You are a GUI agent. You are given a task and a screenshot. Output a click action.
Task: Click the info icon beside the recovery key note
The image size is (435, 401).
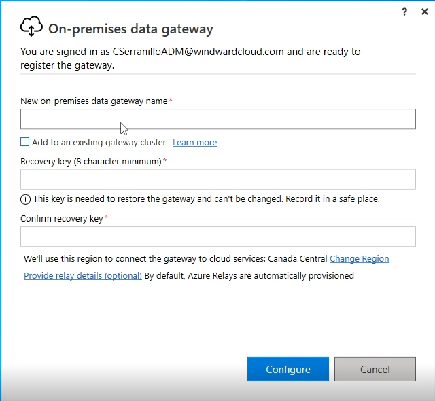[x=25, y=199]
